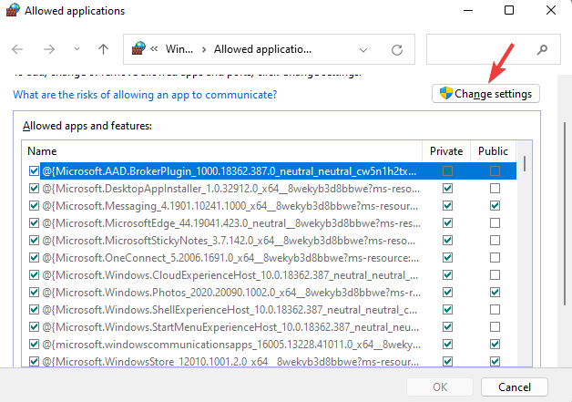Toggle the MicrosoftStickyNotes app checkbox
This screenshot has width=572, height=402.
pos(34,241)
